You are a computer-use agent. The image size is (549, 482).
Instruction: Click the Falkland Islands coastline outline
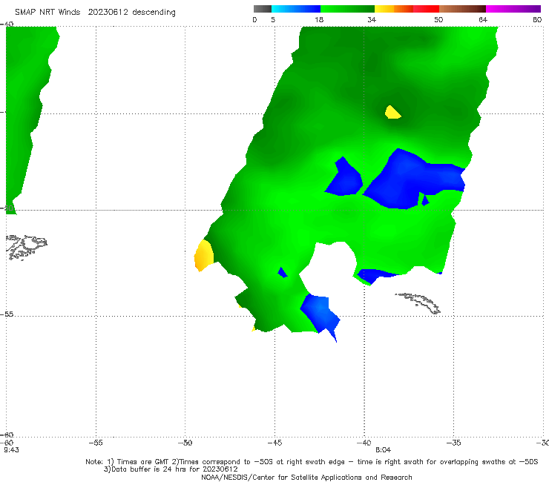(26, 247)
